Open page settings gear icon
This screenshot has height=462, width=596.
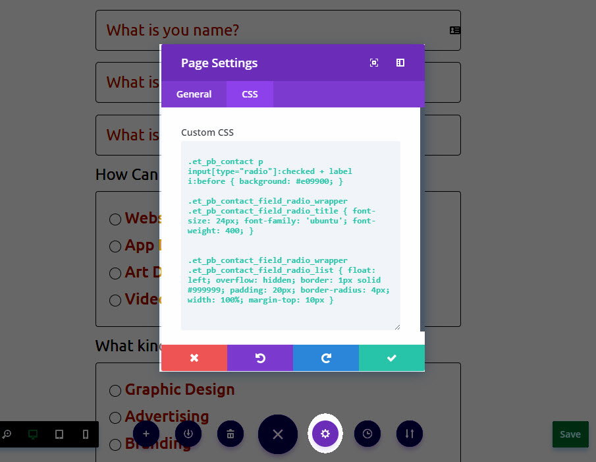point(325,434)
